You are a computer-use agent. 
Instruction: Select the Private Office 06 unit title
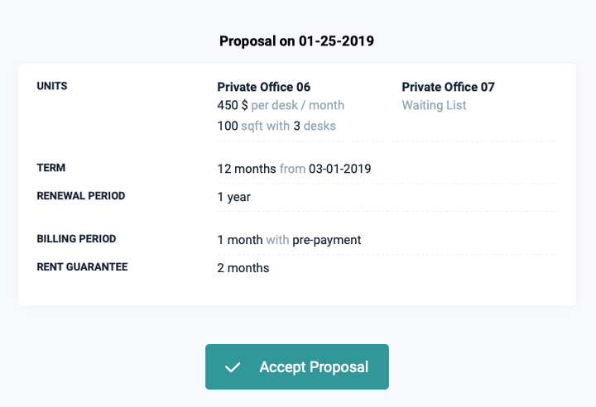(x=263, y=87)
